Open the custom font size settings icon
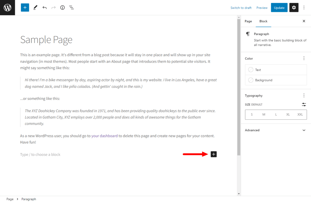The image size is (311, 202). 304,104
